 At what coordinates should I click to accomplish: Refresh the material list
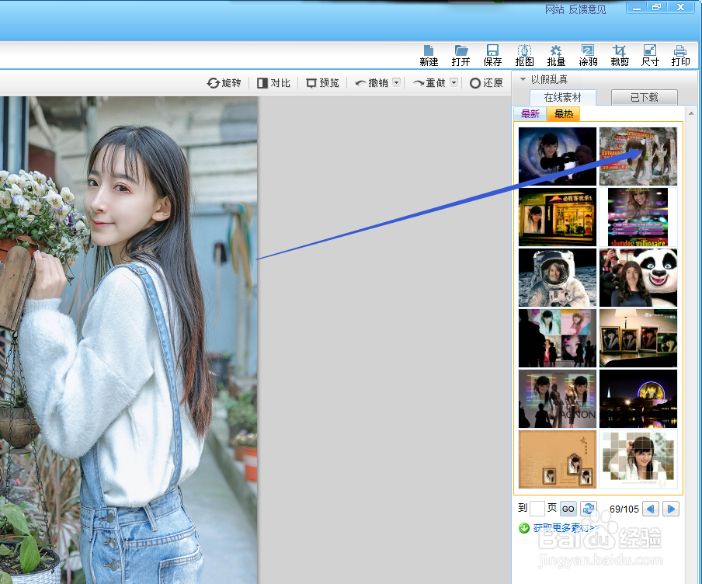[589, 509]
